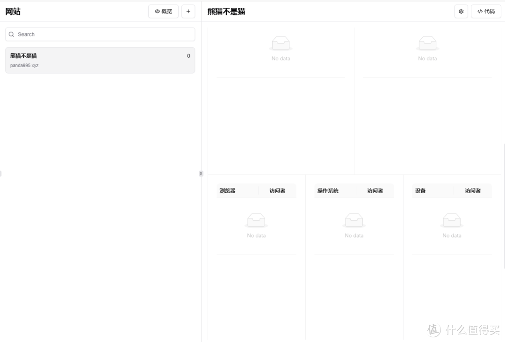Expand the 操作系统 operating systems list
505x342 pixels.
pyautogui.click(x=328, y=190)
